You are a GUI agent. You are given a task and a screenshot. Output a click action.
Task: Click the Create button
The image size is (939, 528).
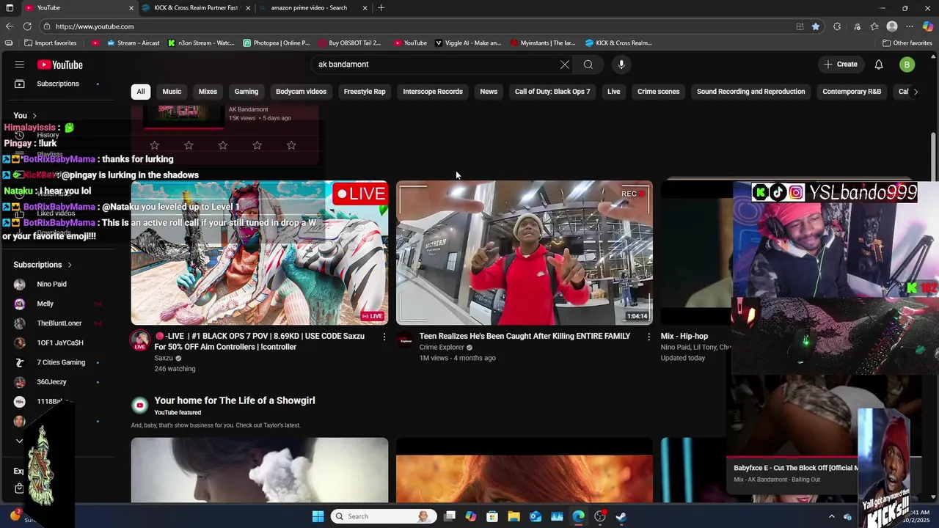click(840, 65)
